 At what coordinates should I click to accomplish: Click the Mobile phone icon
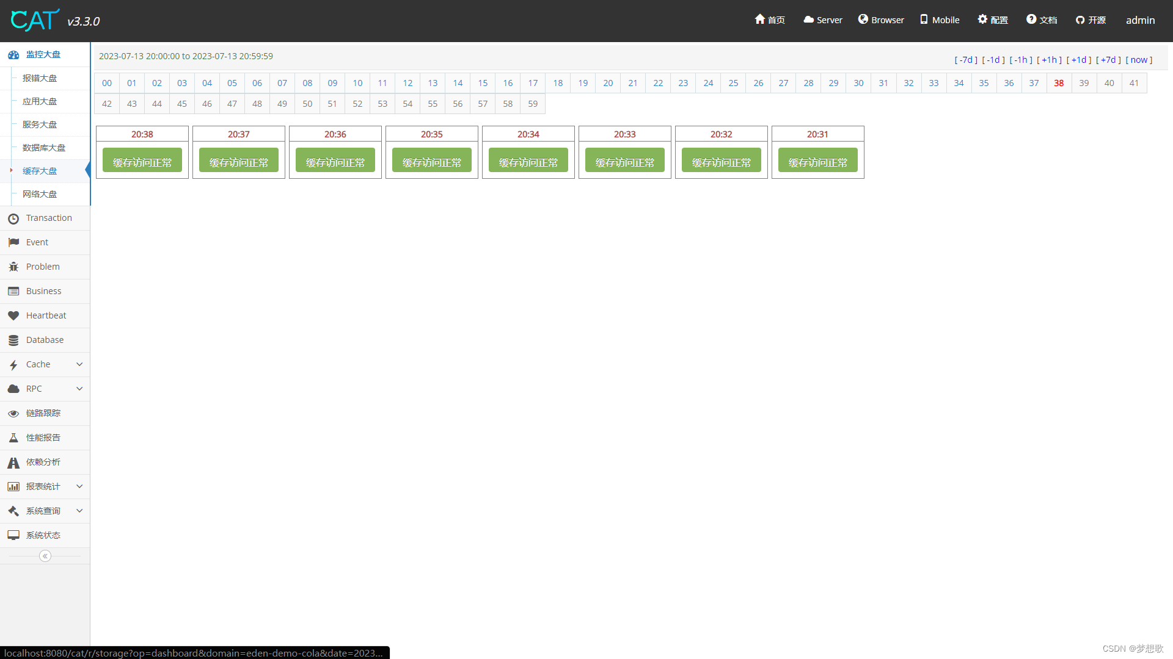924,20
